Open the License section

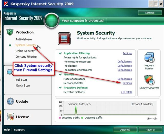23,117
